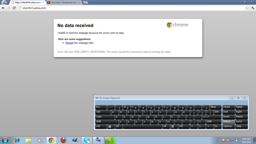
Task: Click the Error 324 ERR_EMPTY_RESPONSE message text
Action: coord(114,52)
